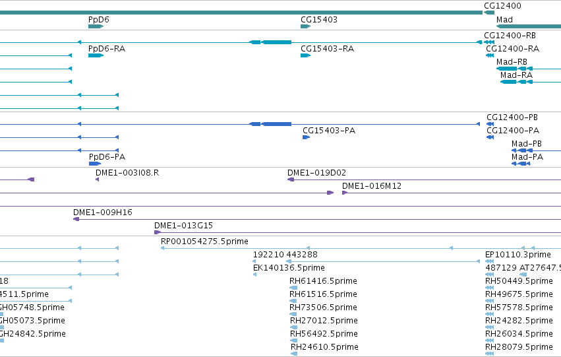Image resolution: width=561 pixels, height=357 pixels.
Task: Select the RH49675.5prime EST label
Action: pos(519,295)
